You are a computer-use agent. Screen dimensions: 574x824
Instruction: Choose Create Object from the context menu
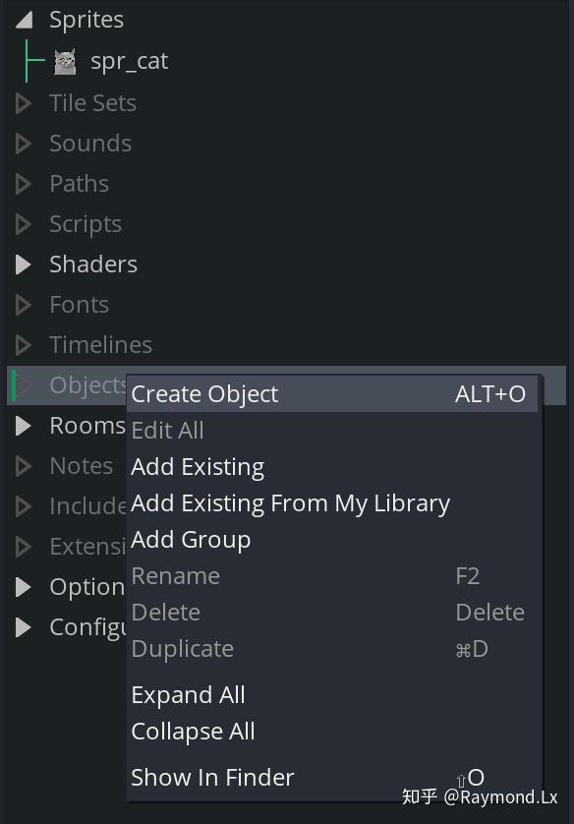[x=204, y=393]
